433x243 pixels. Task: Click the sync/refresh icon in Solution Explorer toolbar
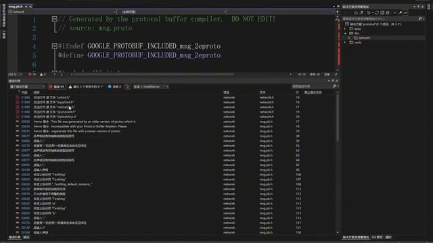coord(377,13)
